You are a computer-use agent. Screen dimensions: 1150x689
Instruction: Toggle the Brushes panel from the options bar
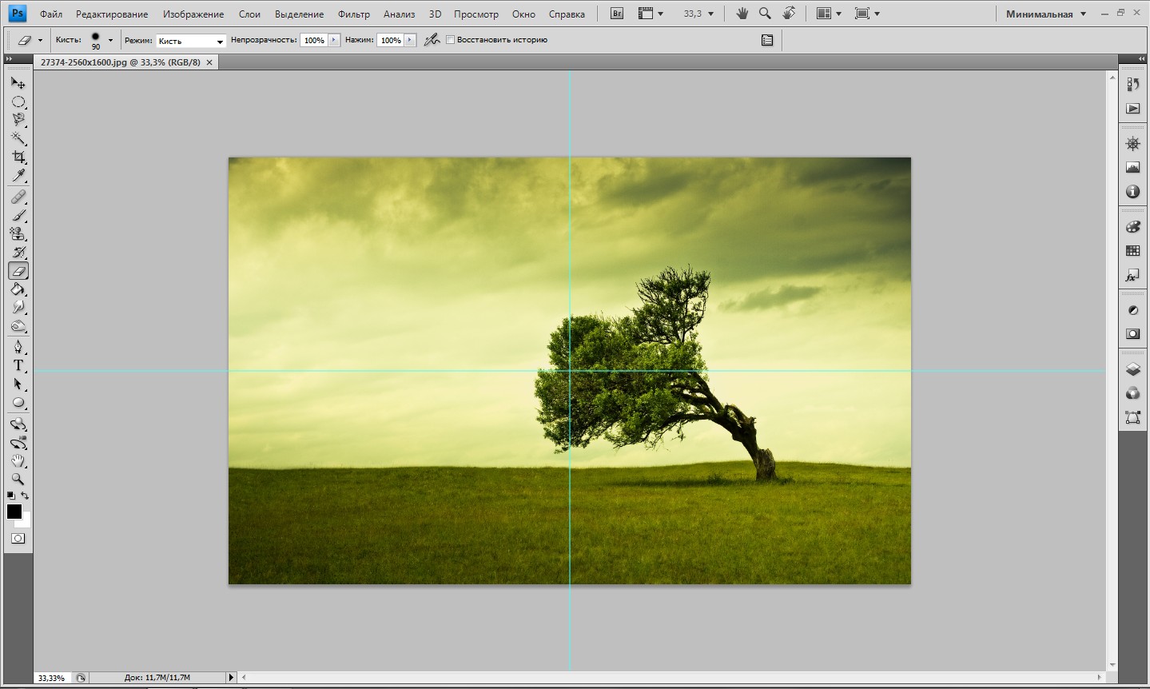point(767,40)
